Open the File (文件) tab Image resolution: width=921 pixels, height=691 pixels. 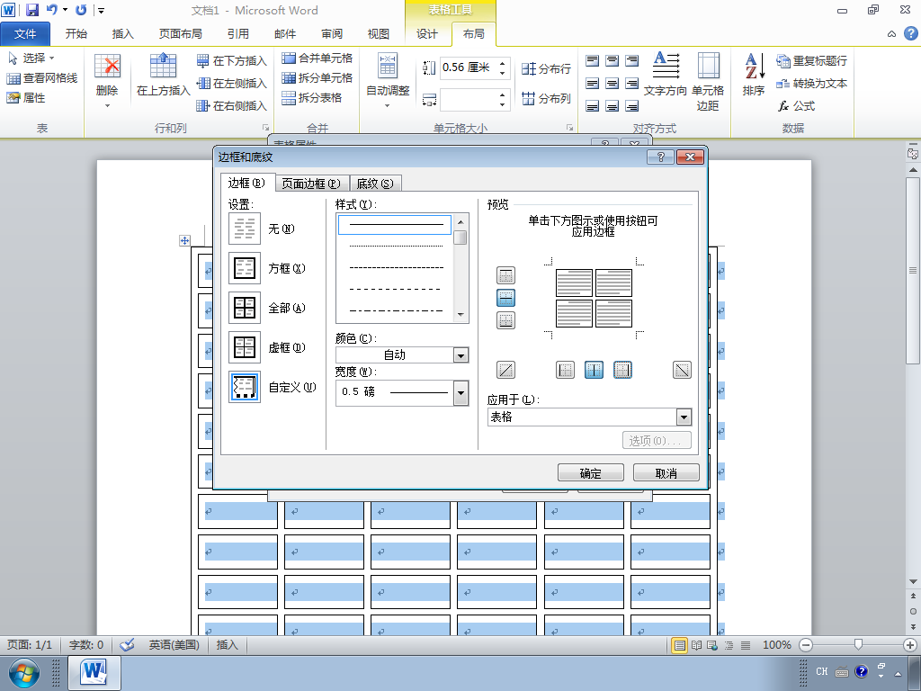tap(25, 34)
